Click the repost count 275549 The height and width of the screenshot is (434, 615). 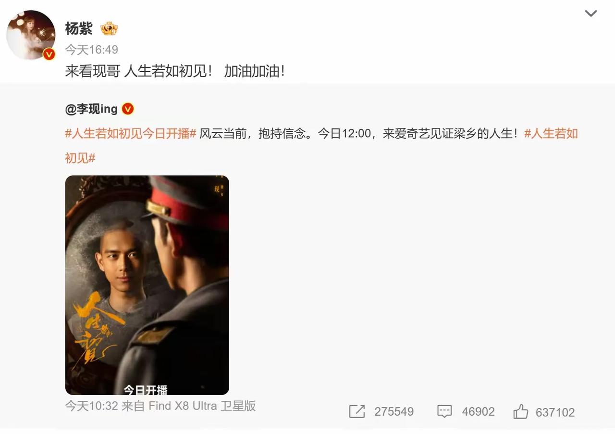394,412
